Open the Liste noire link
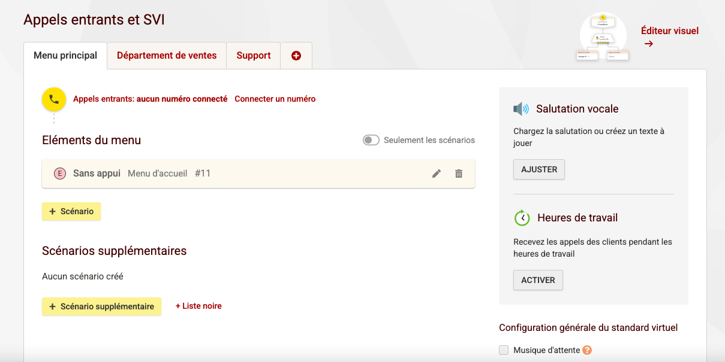 (198, 306)
